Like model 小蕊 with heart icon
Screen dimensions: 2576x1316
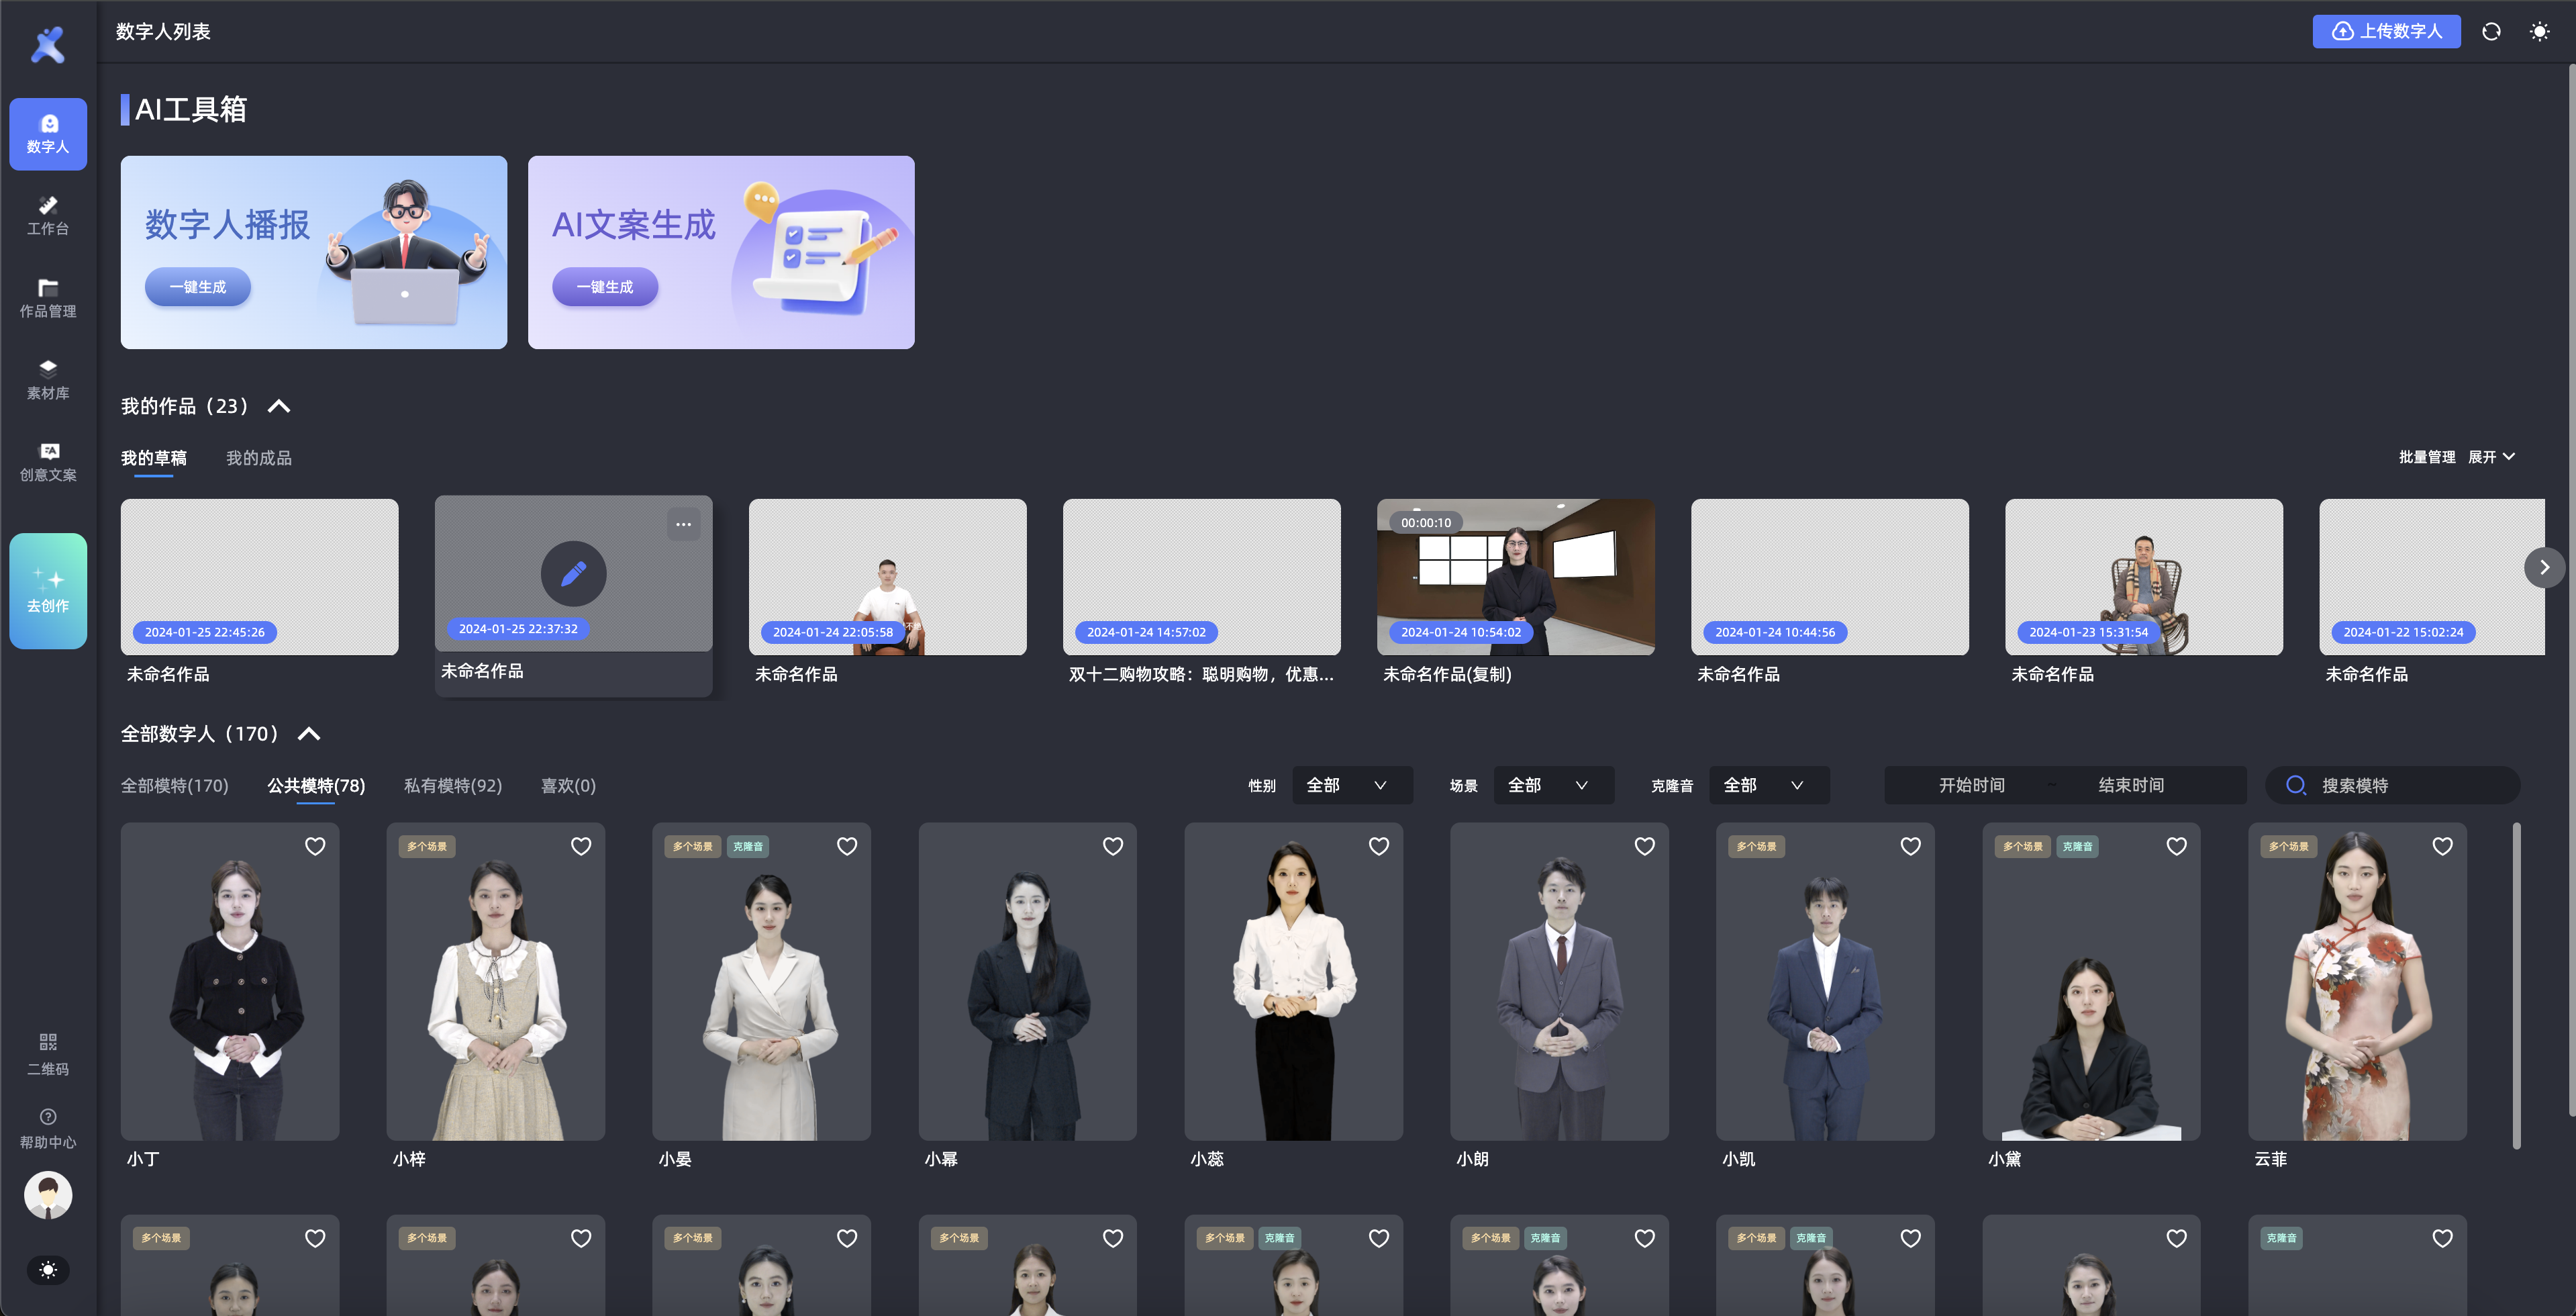click(1379, 846)
